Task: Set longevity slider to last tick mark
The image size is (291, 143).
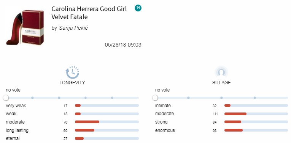Action: pyautogui.click(x=112, y=98)
